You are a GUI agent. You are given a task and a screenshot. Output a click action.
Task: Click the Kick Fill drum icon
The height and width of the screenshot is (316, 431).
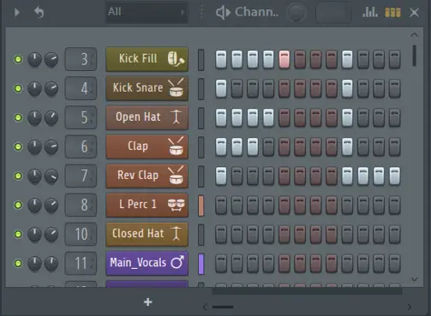176,59
